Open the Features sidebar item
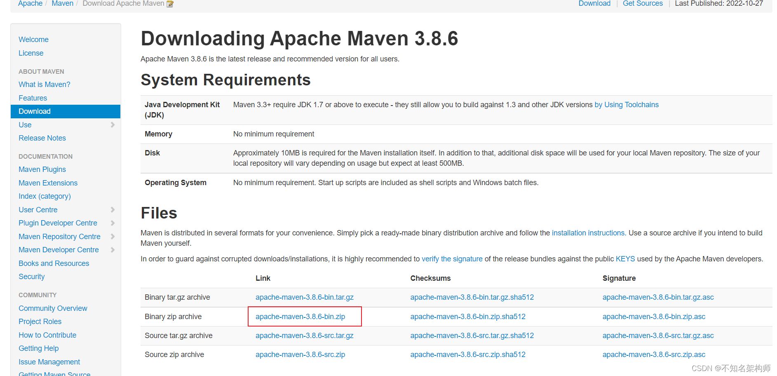The width and height of the screenshot is (777, 376). [33, 98]
